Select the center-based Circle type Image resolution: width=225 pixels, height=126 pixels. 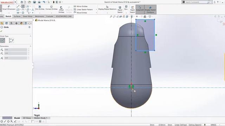coord(2,41)
